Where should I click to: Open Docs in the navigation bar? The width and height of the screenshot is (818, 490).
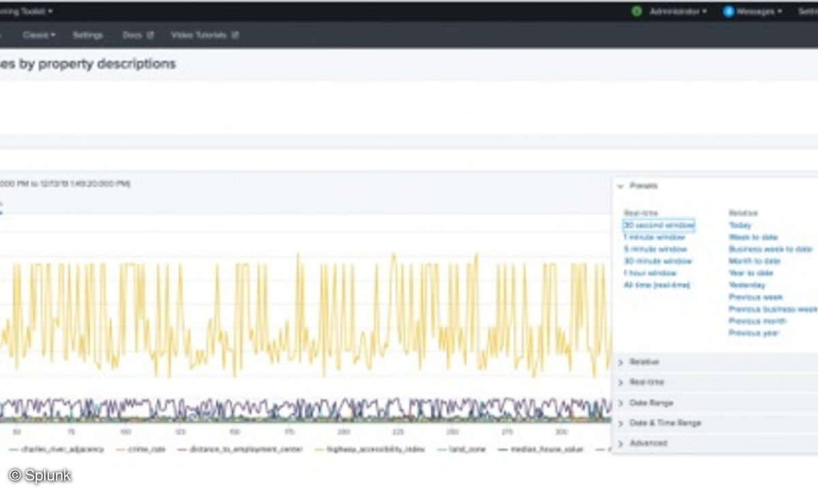132,35
